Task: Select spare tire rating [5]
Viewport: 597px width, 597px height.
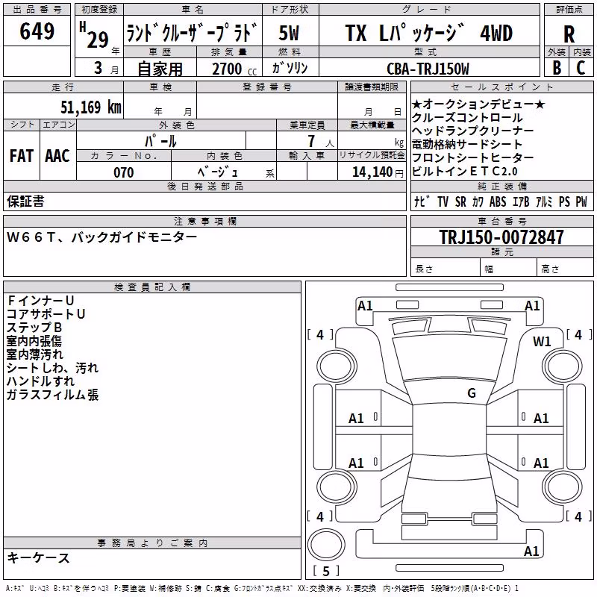Action: pyautogui.click(x=326, y=571)
